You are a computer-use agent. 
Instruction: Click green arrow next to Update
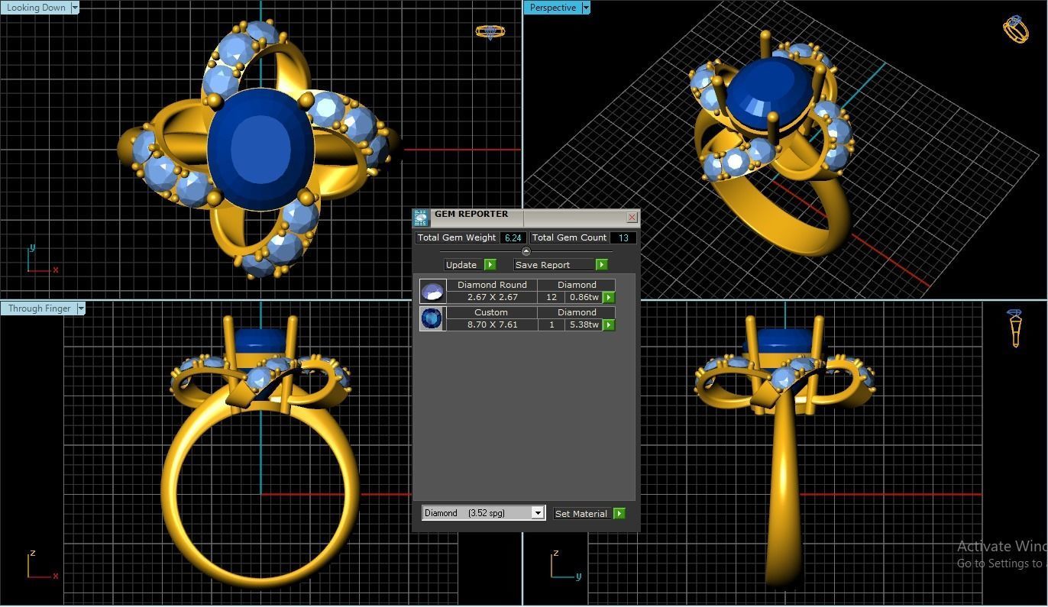[x=490, y=265]
